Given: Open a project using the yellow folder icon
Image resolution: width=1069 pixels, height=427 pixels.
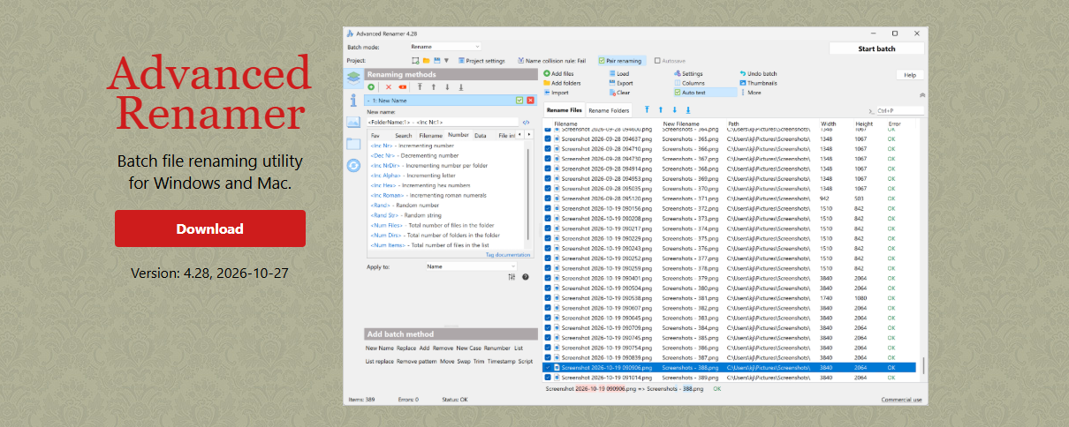Looking at the screenshot, I should pyautogui.click(x=426, y=61).
